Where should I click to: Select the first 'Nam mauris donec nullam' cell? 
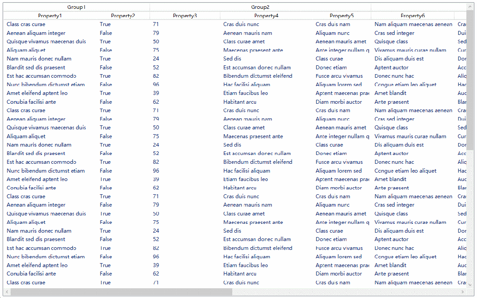tap(50, 59)
